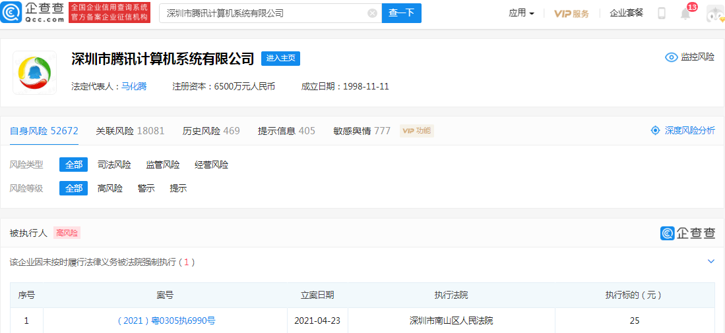725x333 pixels.
Task: Switch to 敏感舆情 777 tab
Action: [x=362, y=131]
